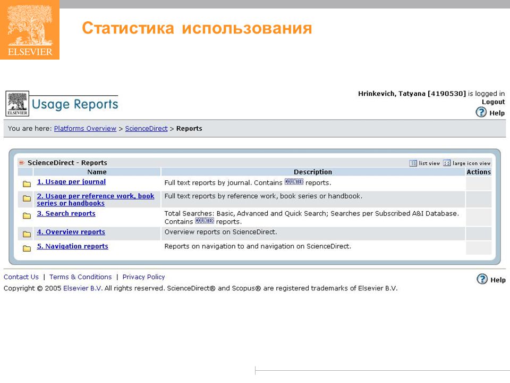Click the bottom Help question mark icon
510x383 pixels.
[x=482, y=279]
